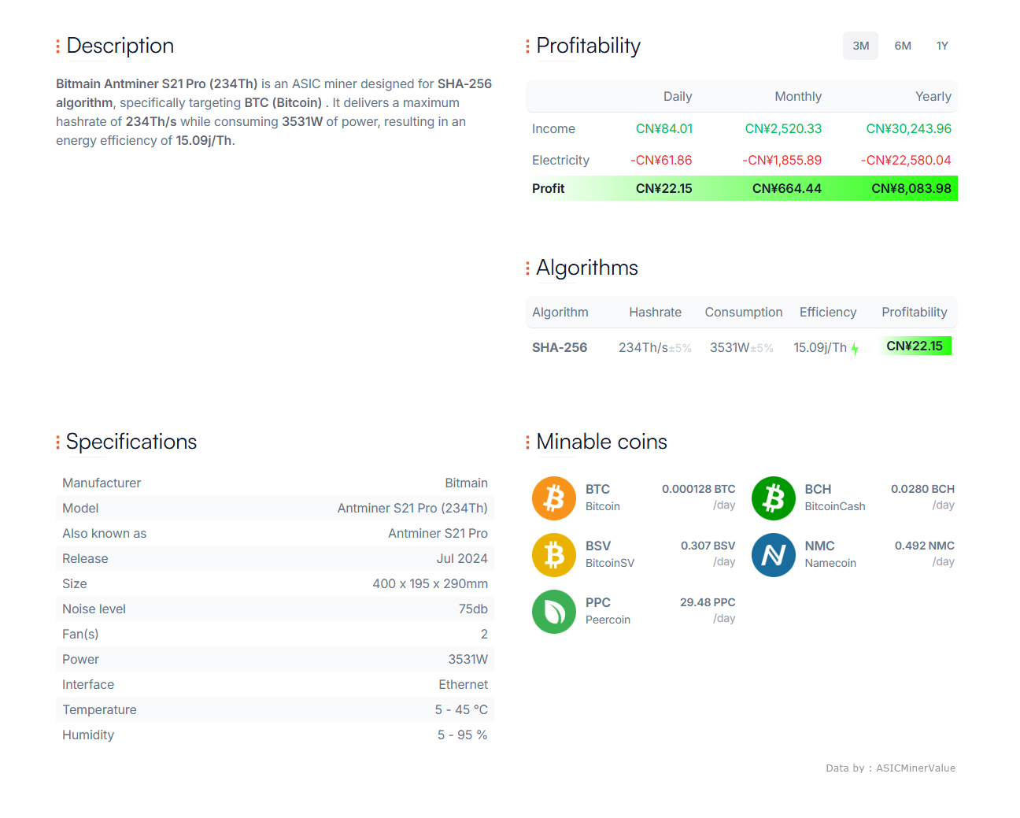Click the monthly profit CN¥664.44
This screenshot has height=818, width=1020.
pyautogui.click(x=786, y=188)
